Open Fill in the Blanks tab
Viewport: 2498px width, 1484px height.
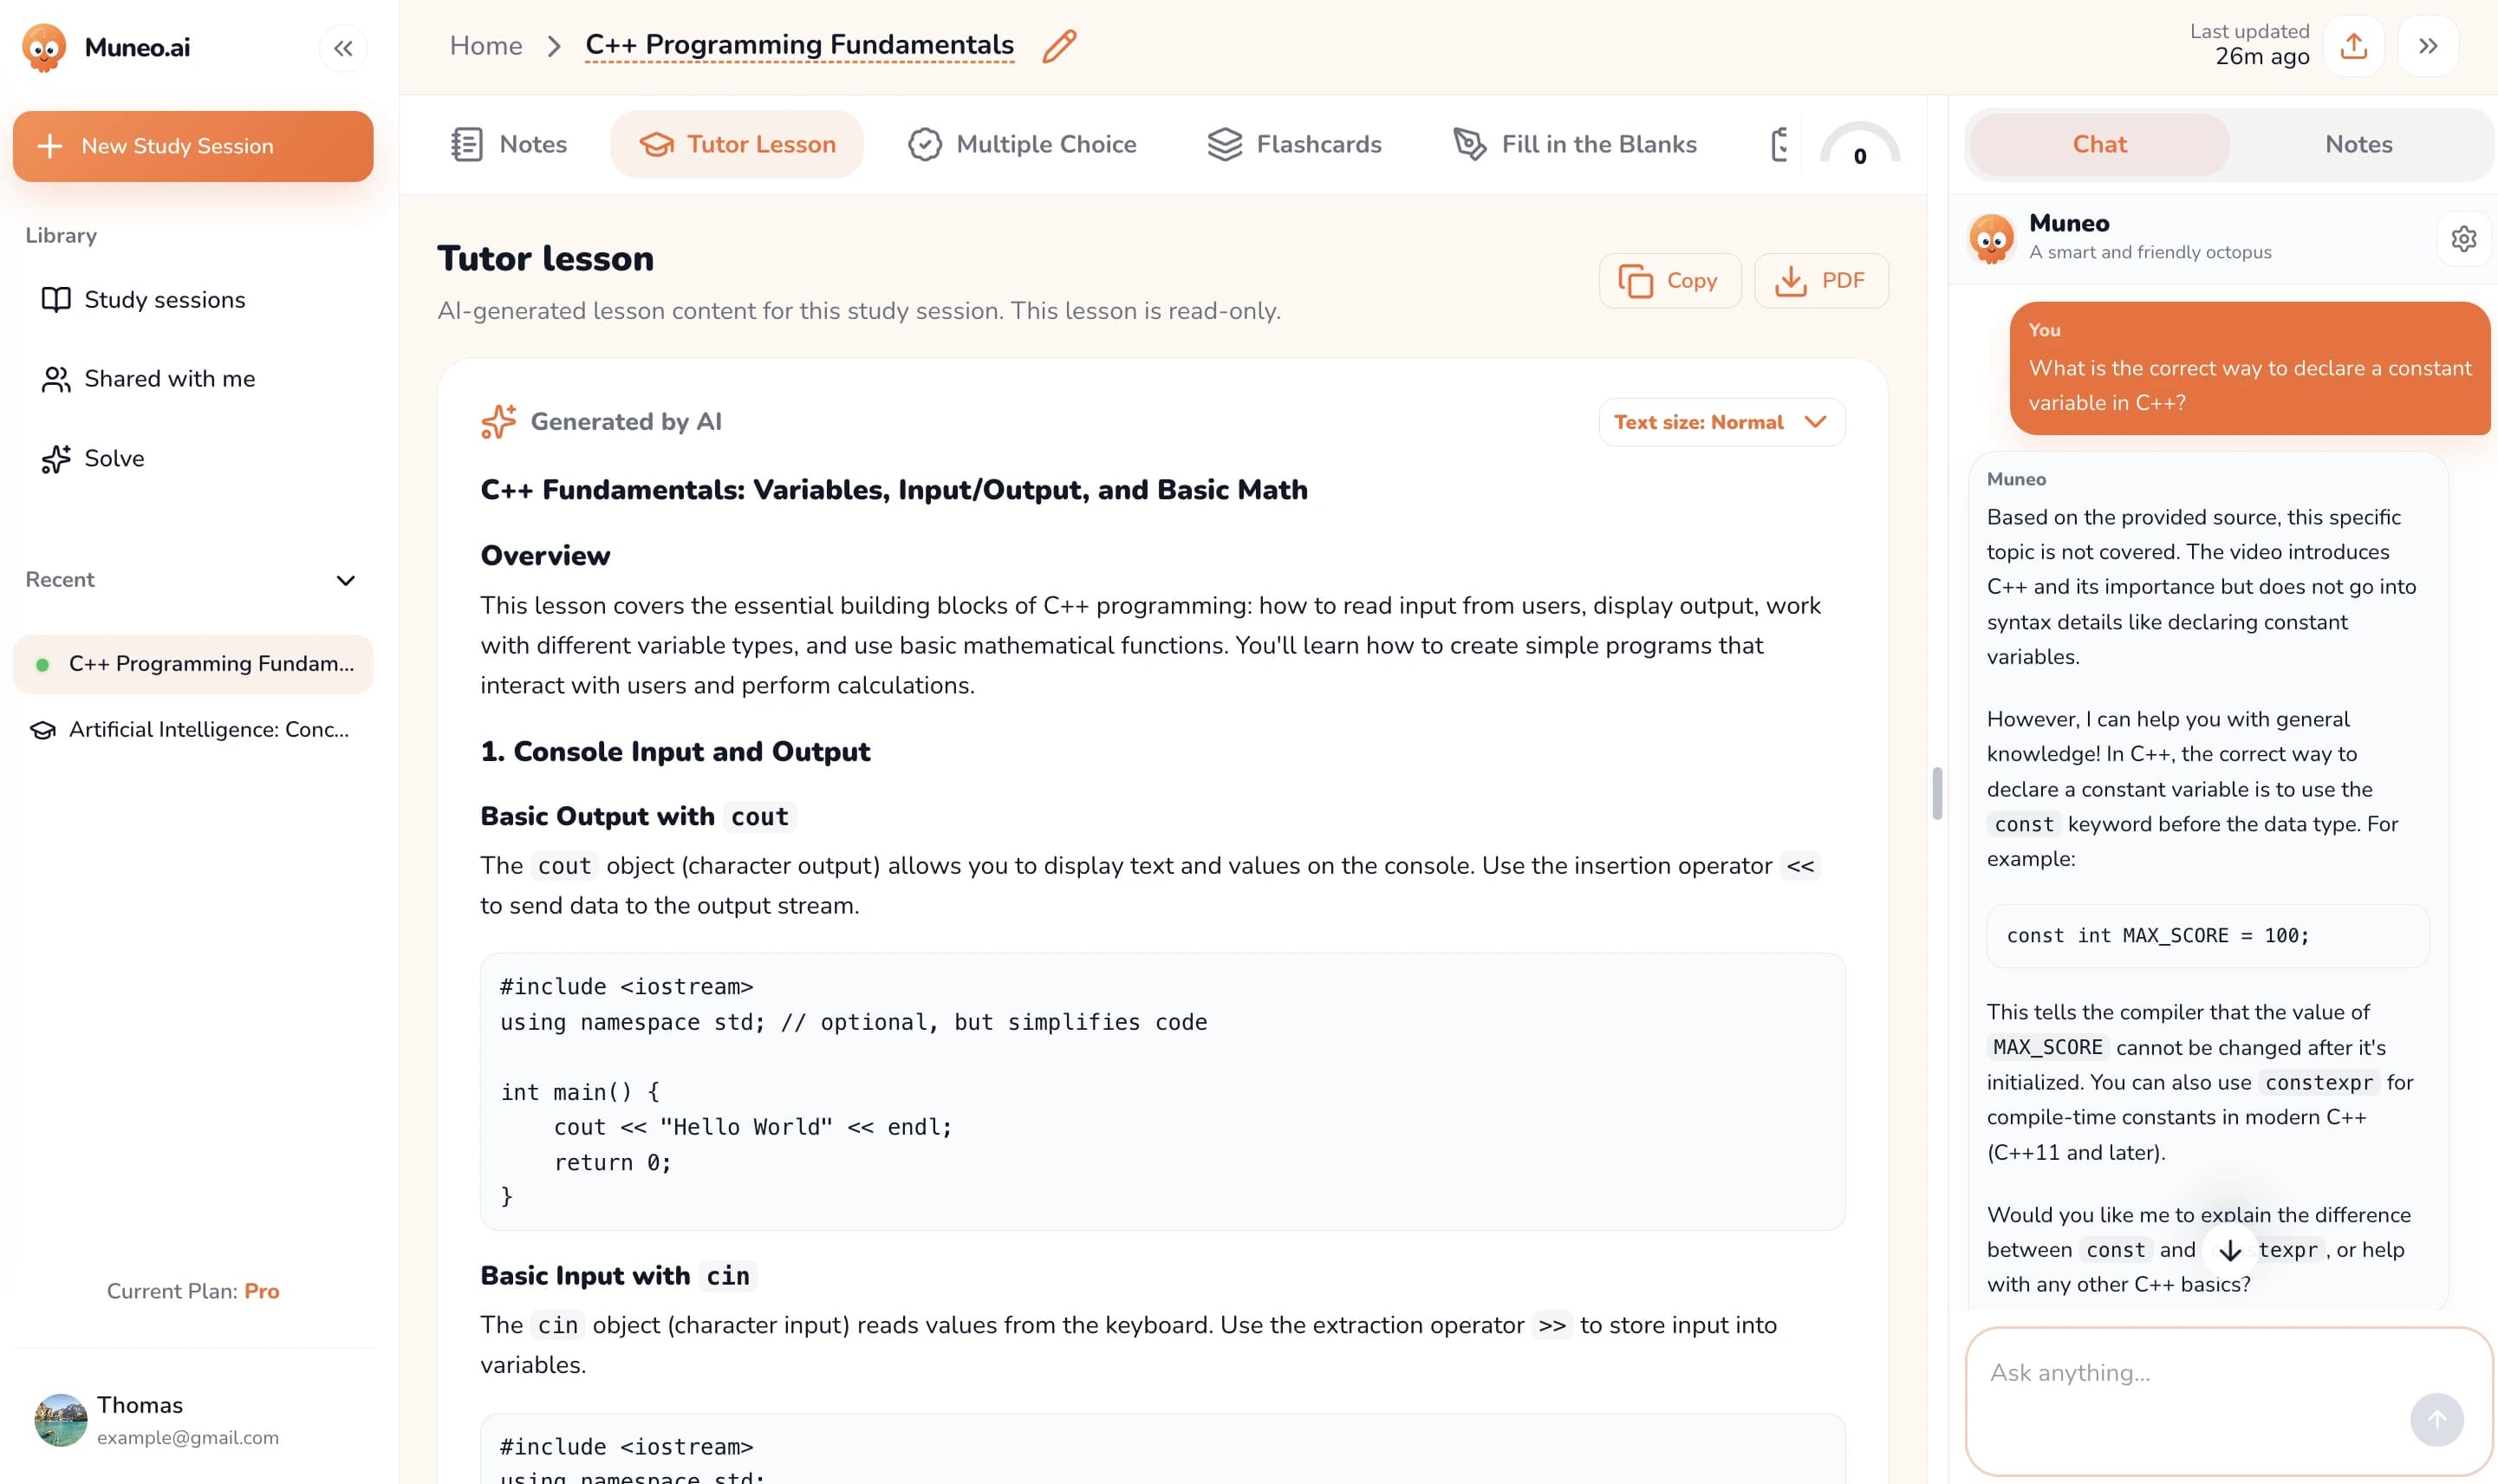[x=1576, y=145]
